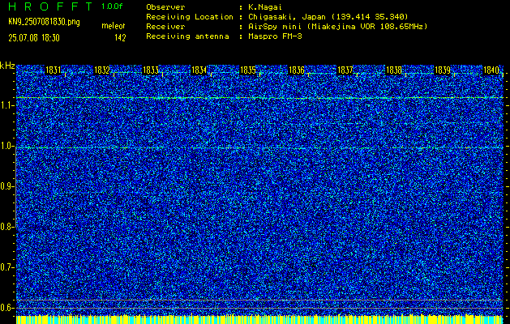510x324 pixels.
Task: Click the 1835 time marker
Action: coord(248,70)
